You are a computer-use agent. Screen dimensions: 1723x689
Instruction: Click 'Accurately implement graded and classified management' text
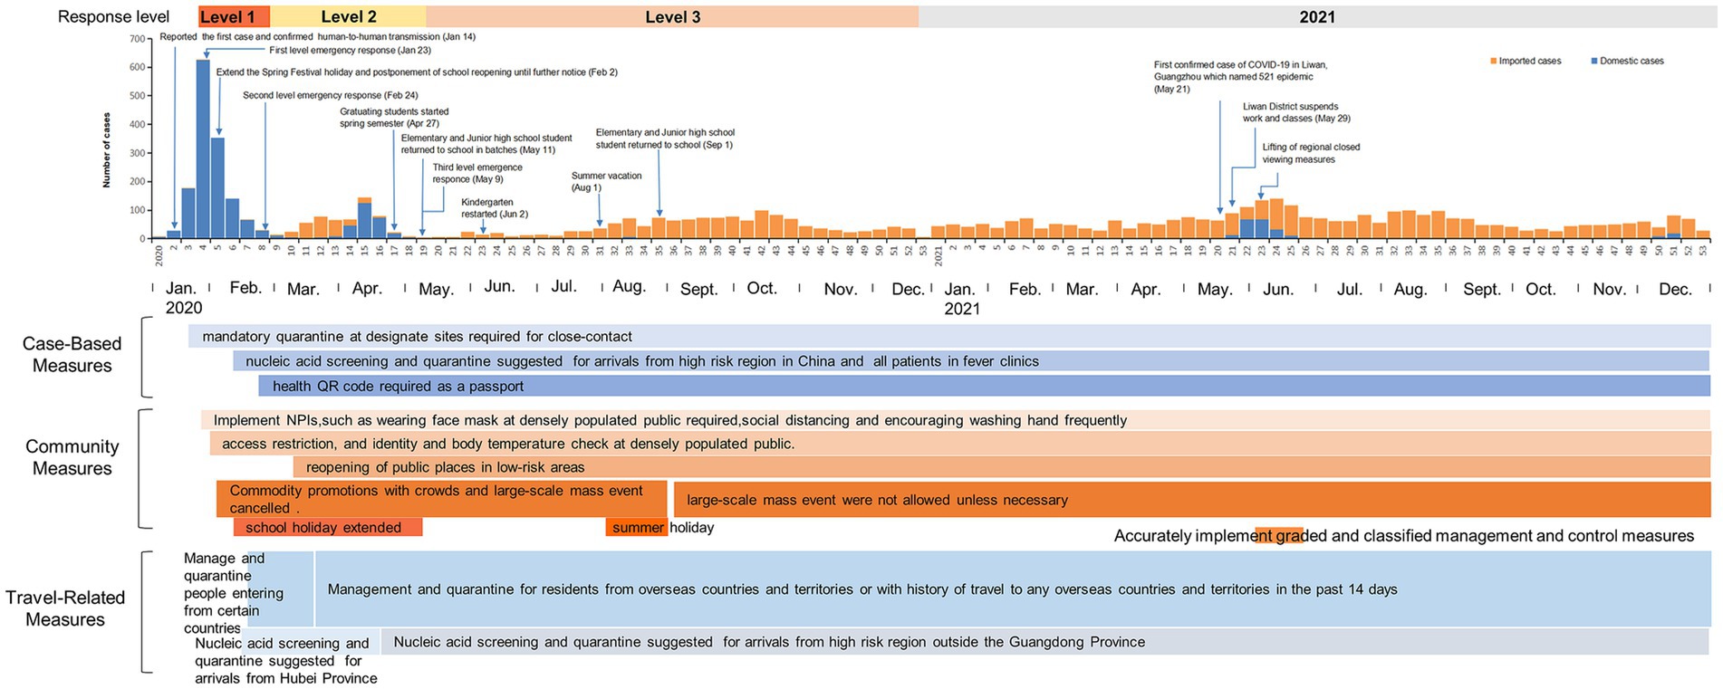(1403, 536)
